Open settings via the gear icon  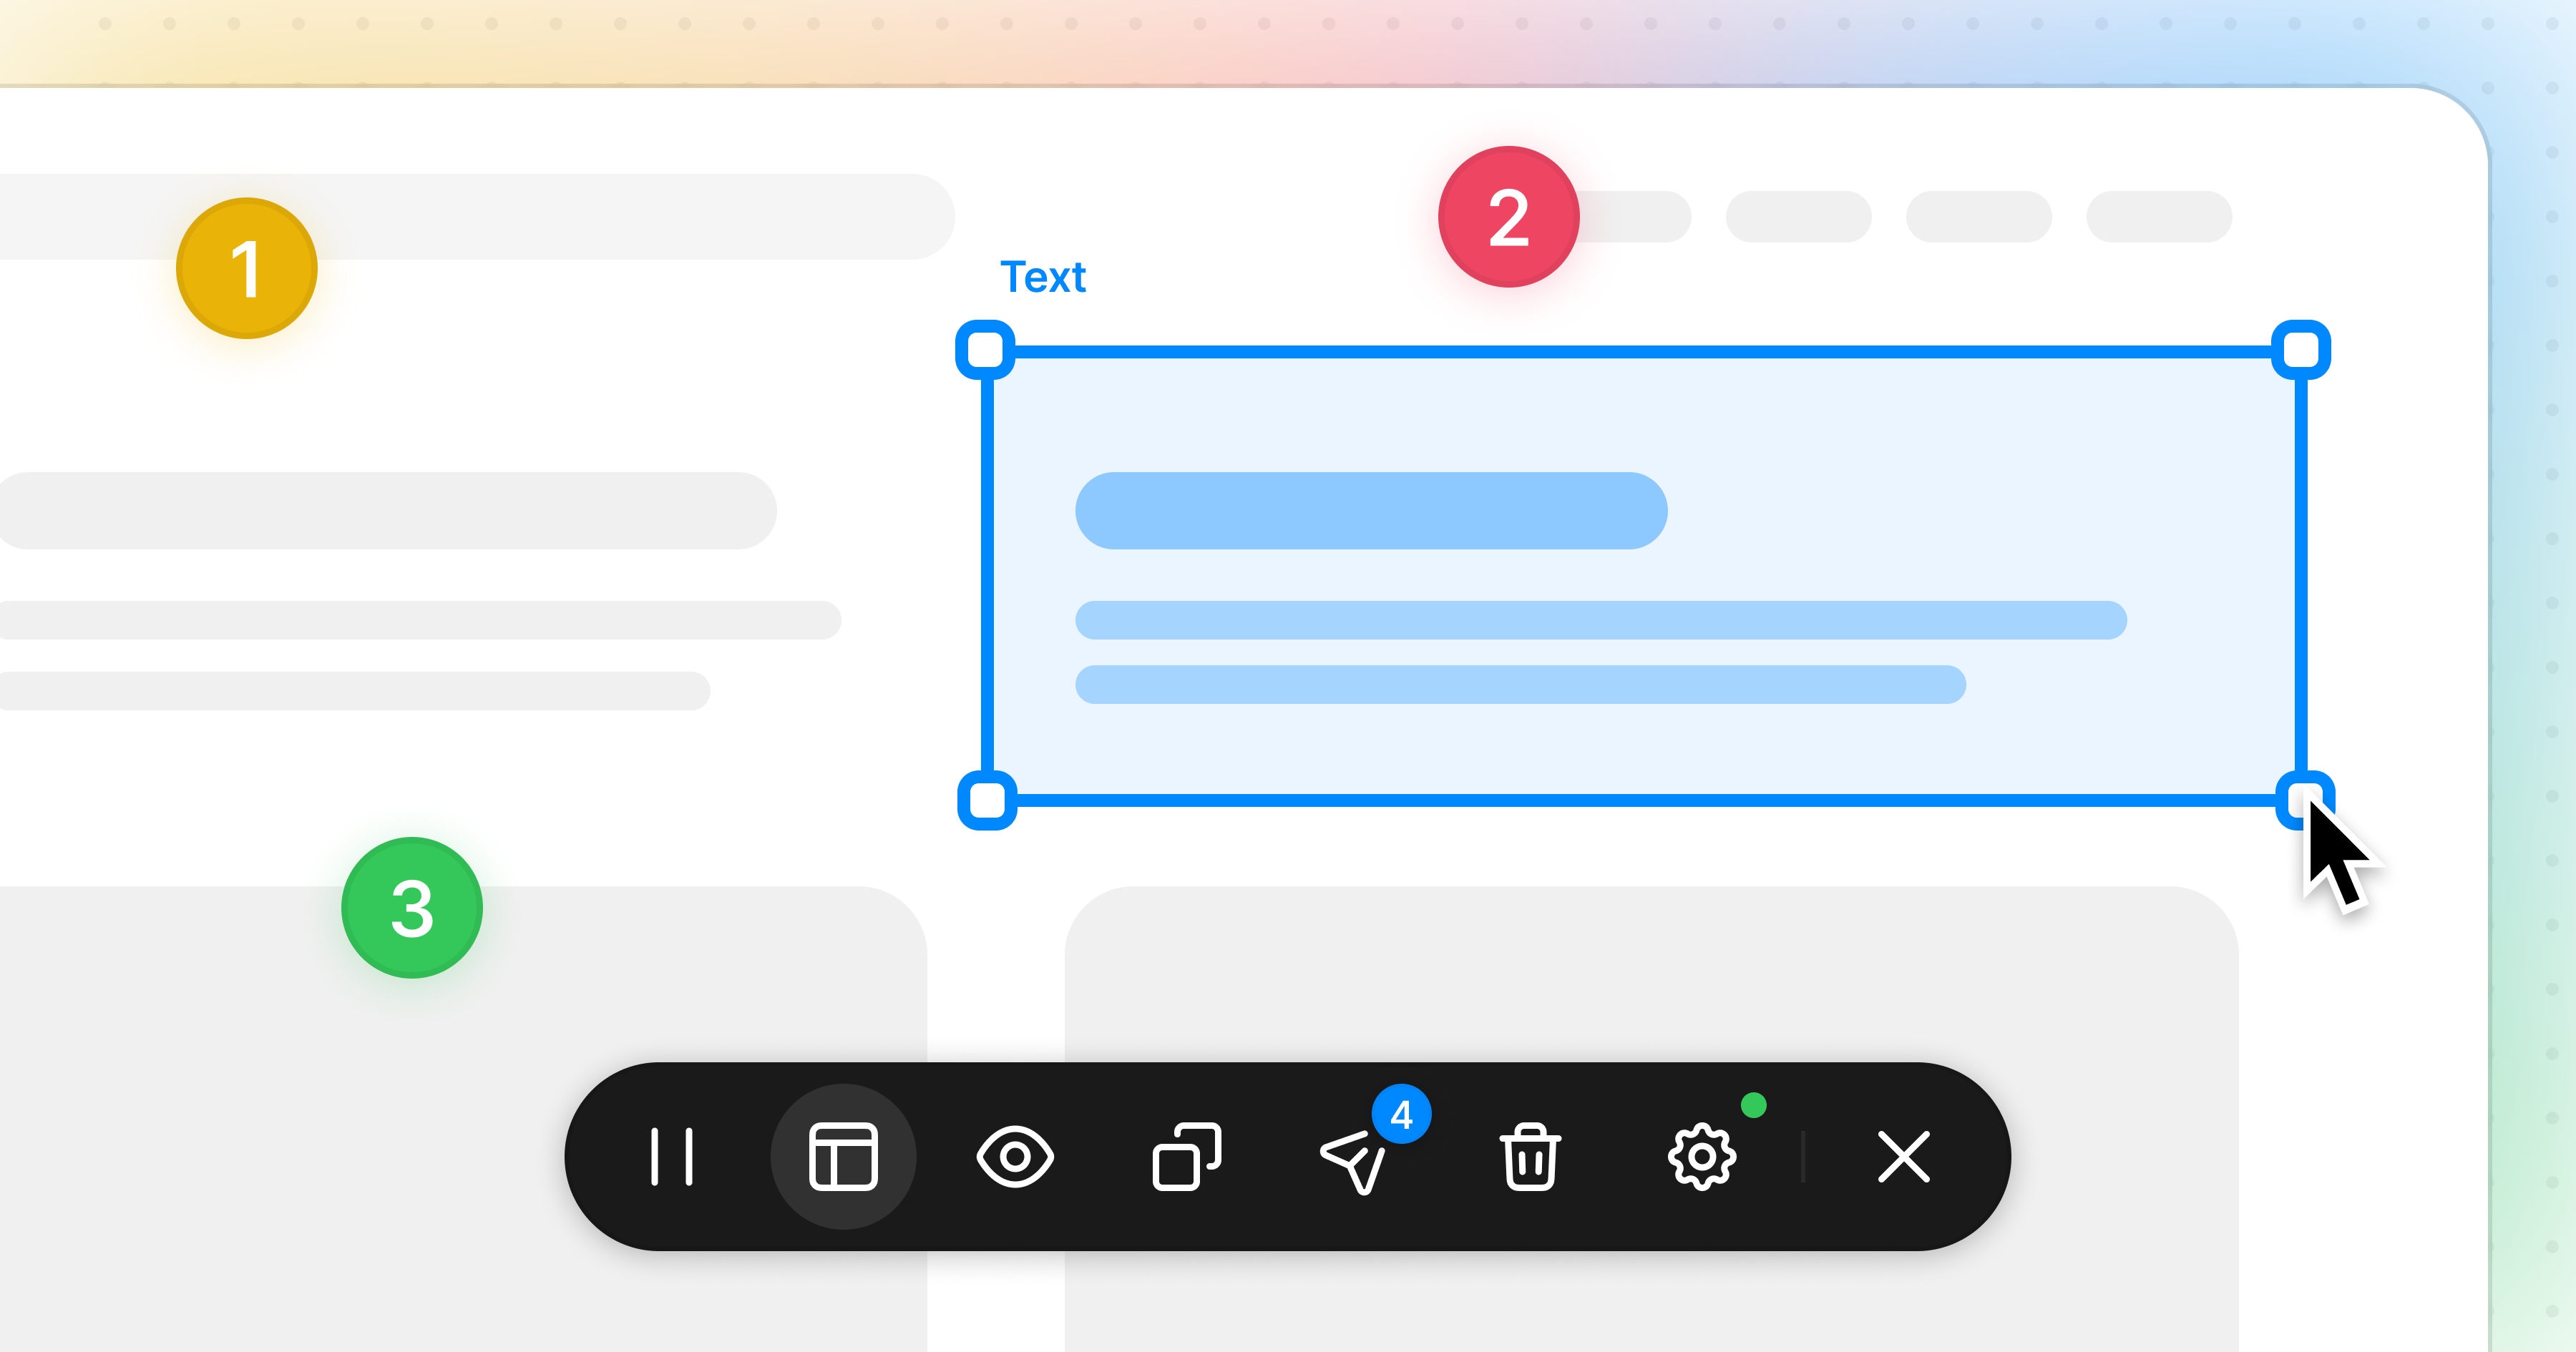pyautogui.click(x=1701, y=1157)
